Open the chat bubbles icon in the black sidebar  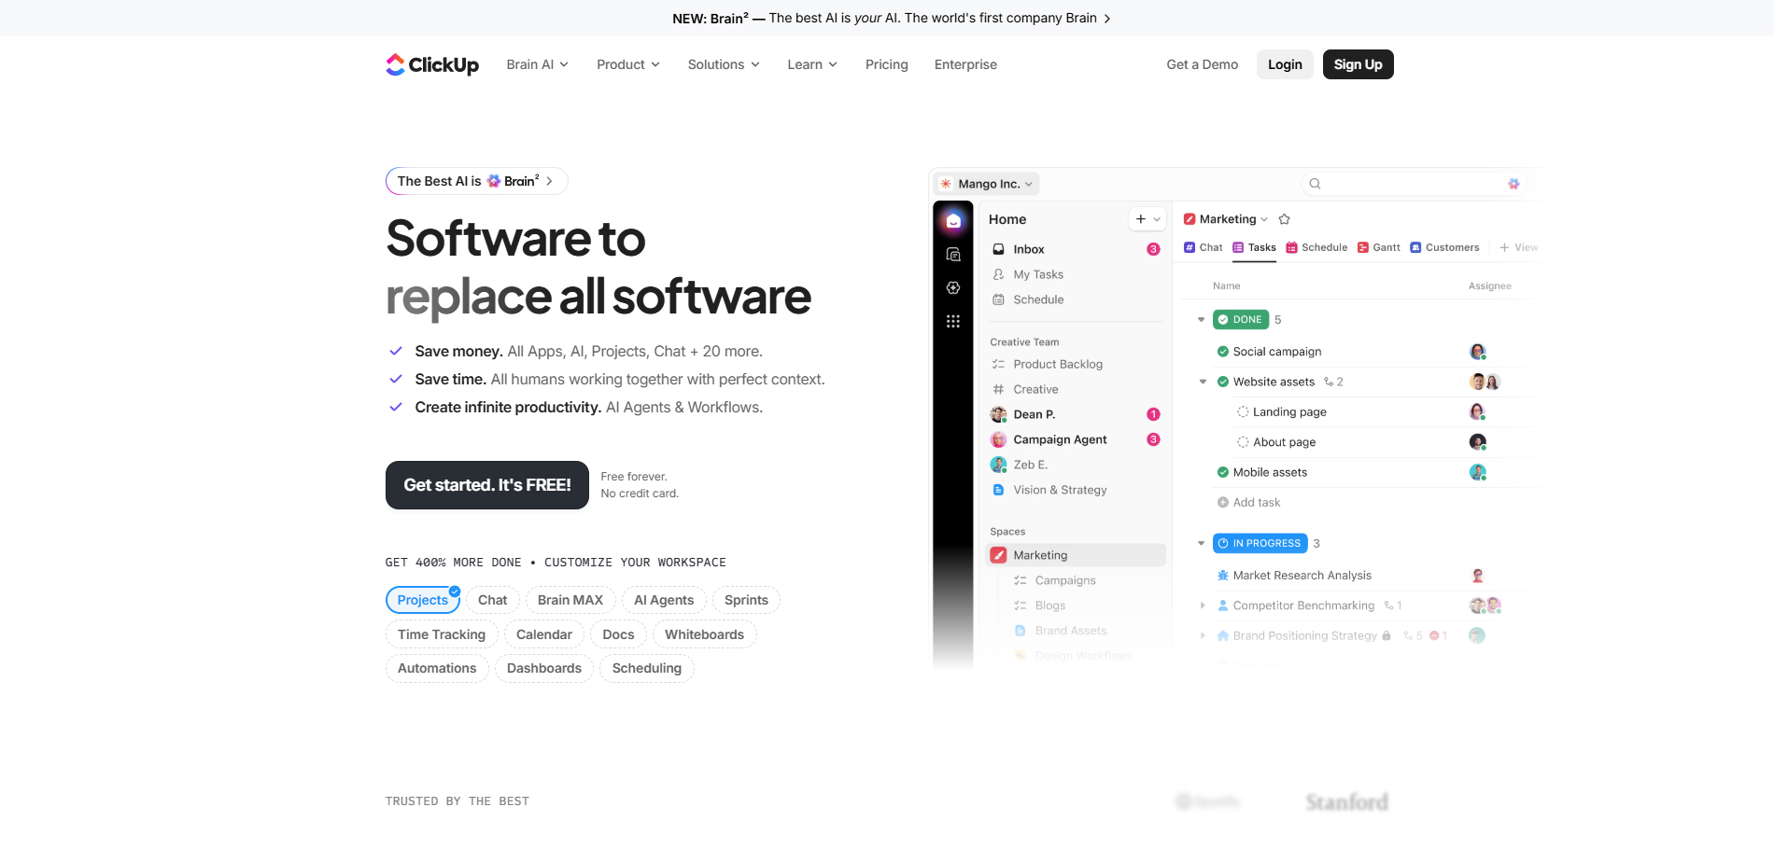click(x=953, y=255)
